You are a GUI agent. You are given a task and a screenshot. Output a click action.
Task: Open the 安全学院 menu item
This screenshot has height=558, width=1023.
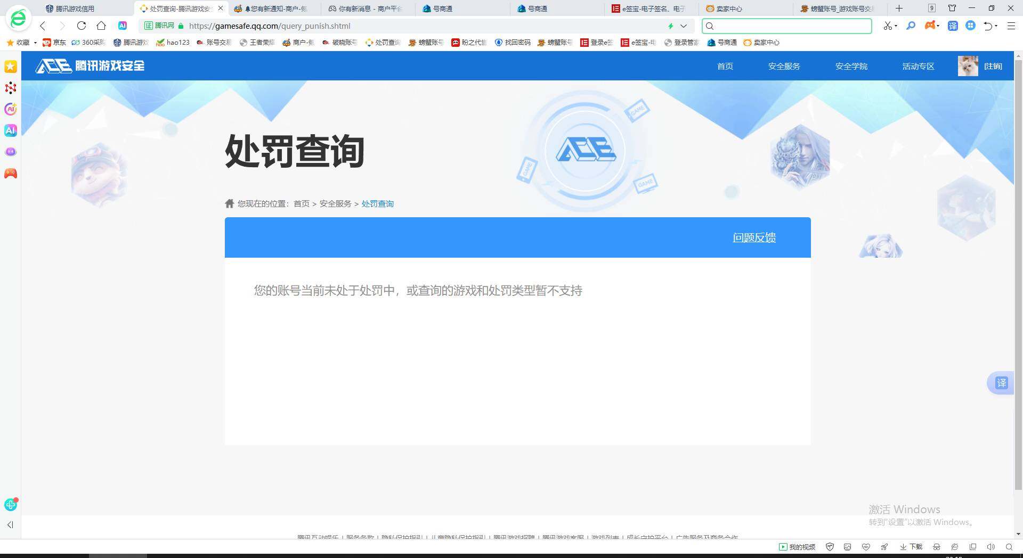851,66
